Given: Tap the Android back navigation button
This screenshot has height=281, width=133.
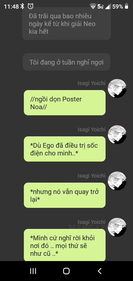Looking at the screenshot, I should tap(100, 271).
